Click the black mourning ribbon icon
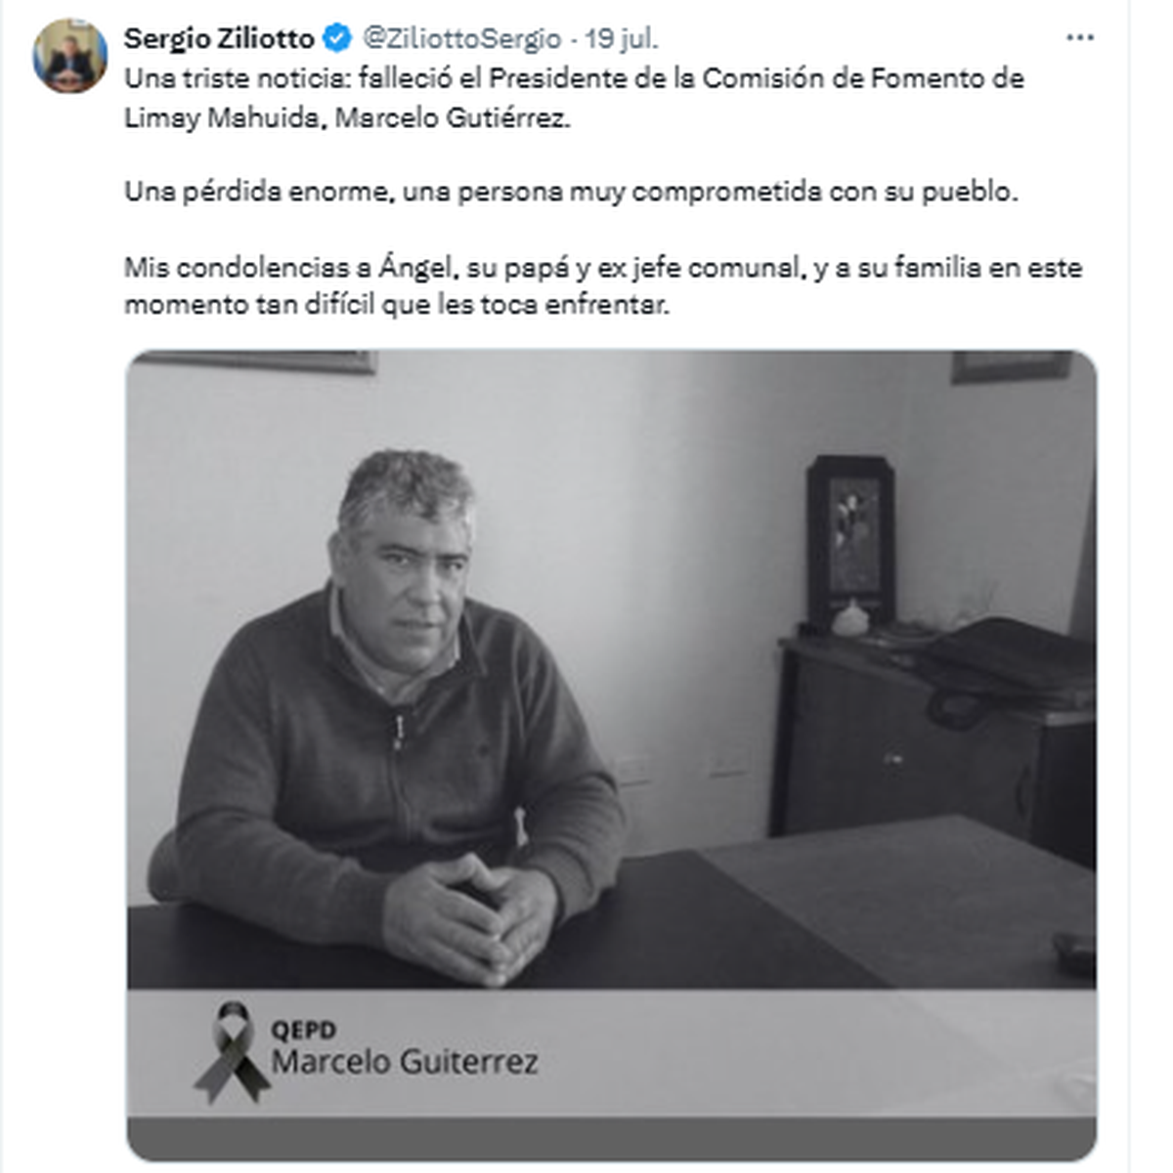Screen dimensions: 1173x1173 coord(232,1052)
